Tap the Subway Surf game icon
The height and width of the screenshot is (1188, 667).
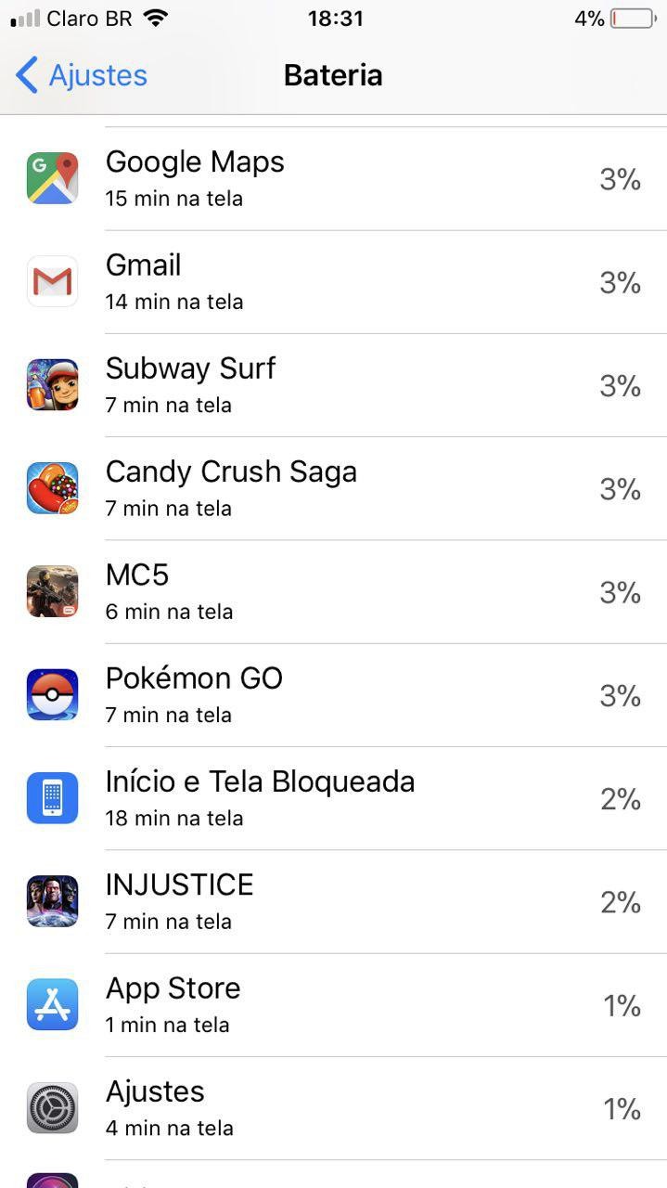tap(52, 384)
